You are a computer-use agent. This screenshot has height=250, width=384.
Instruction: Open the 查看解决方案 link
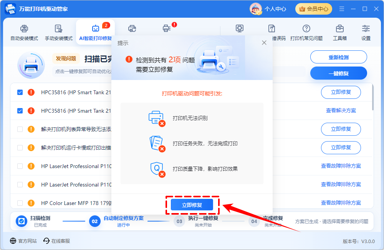click(x=341, y=111)
